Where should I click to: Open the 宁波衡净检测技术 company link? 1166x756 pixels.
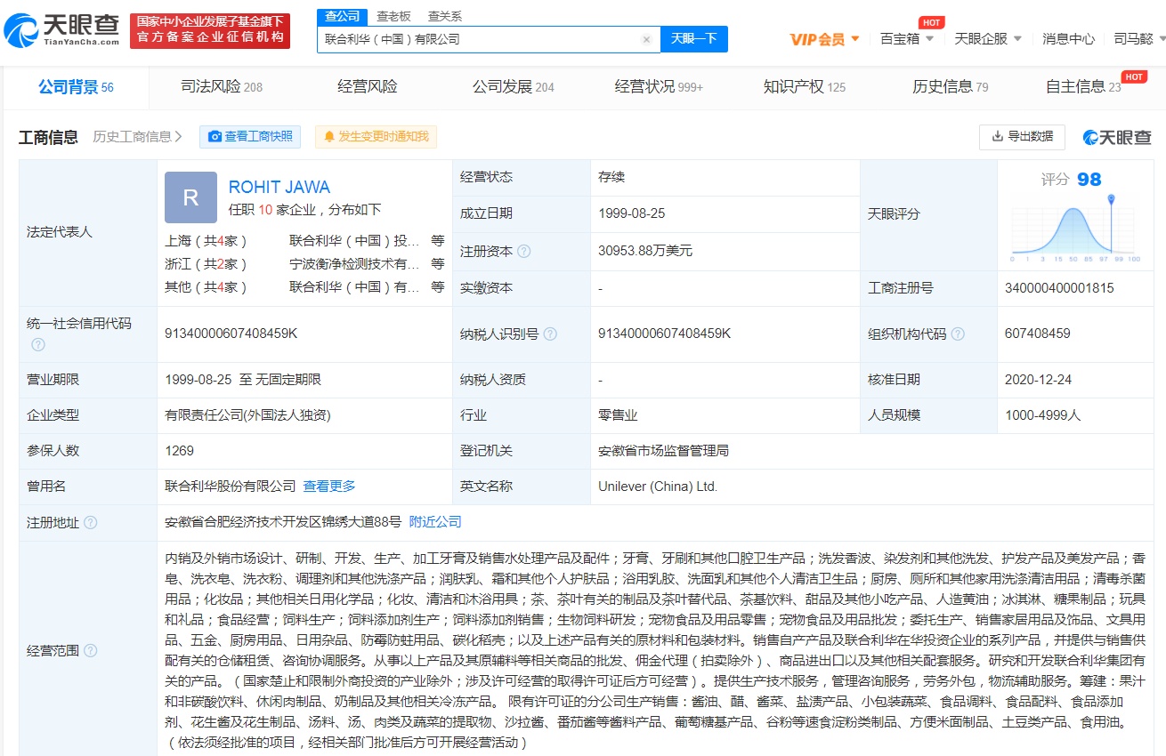[354, 263]
